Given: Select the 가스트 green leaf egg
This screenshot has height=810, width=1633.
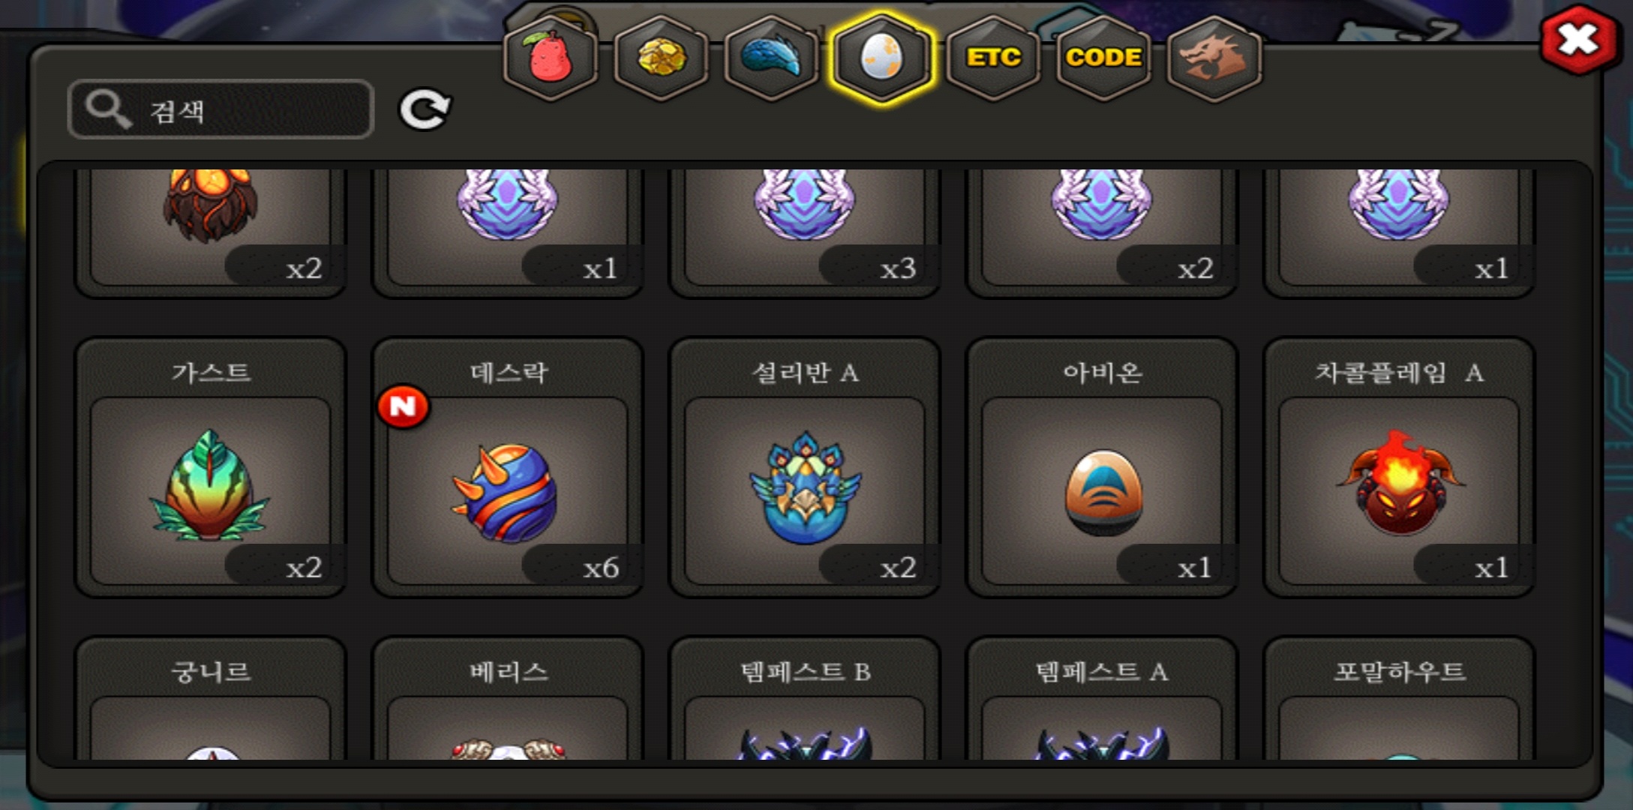Looking at the screenshot, I should tap(210, 467).
